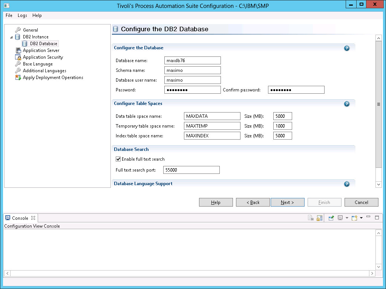
Task: Disable the Enable full text search checkbox
Action: 118,159
